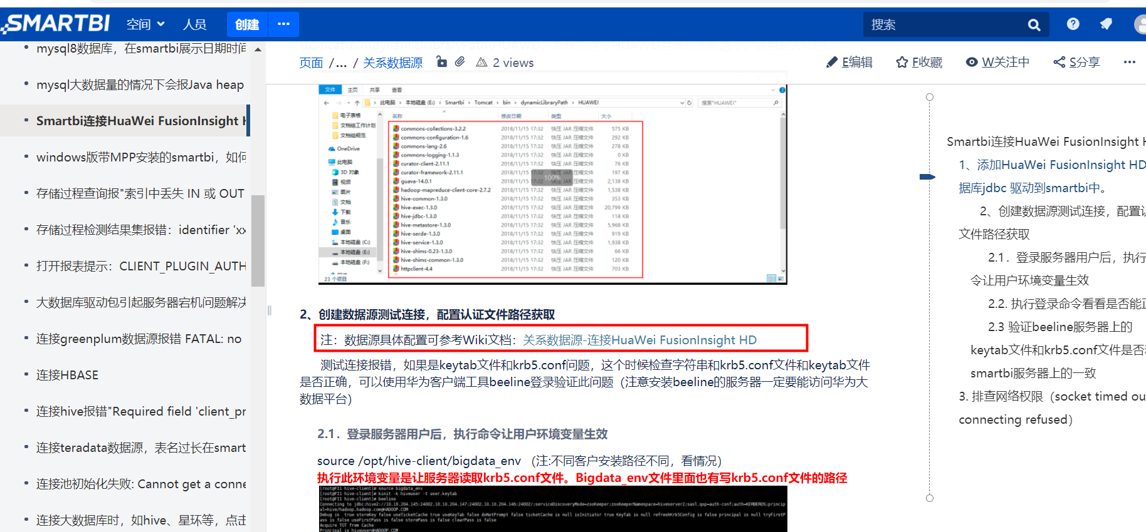Screen dimensions: 1146x532
Task: Jump to TOC heading Smartbi连接HuaWei FusionInsight
Action: (1046, 141)
